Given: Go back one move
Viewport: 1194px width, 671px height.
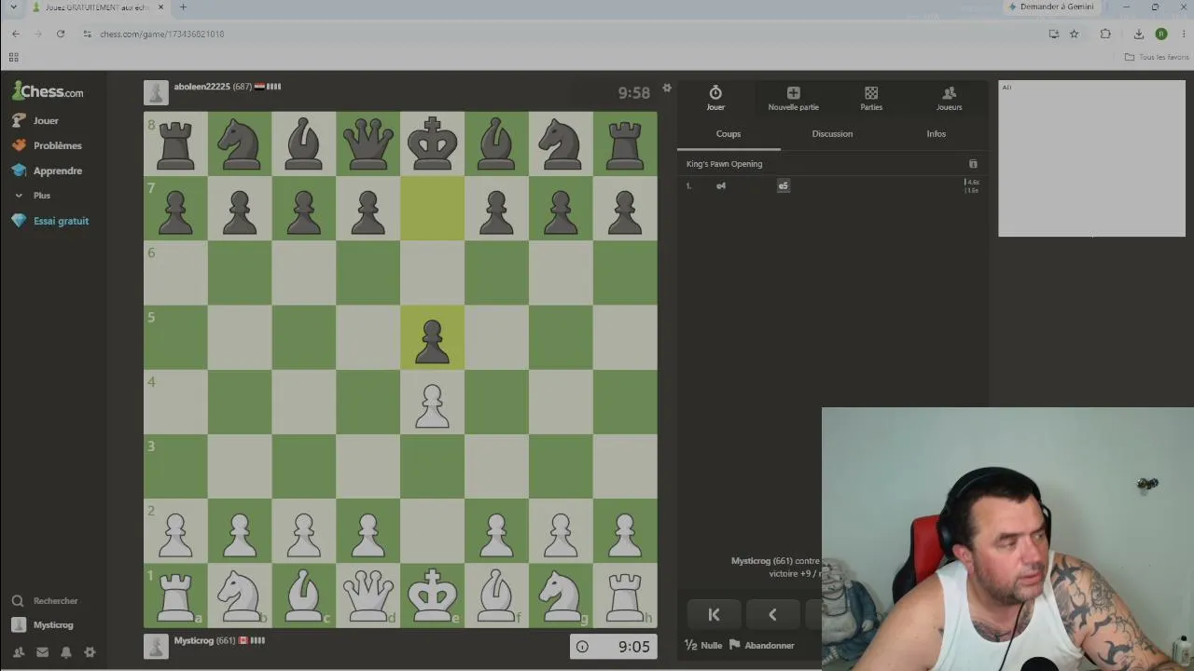Looking at the screenshot, I should (772, 614).
